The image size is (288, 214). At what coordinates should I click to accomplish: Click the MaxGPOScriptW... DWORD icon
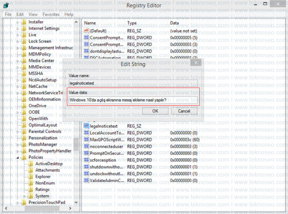[86, 139]
